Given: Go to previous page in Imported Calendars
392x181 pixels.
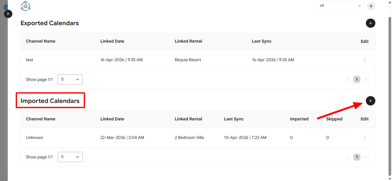Looking at the screenshot, I should tap(348, 157).
